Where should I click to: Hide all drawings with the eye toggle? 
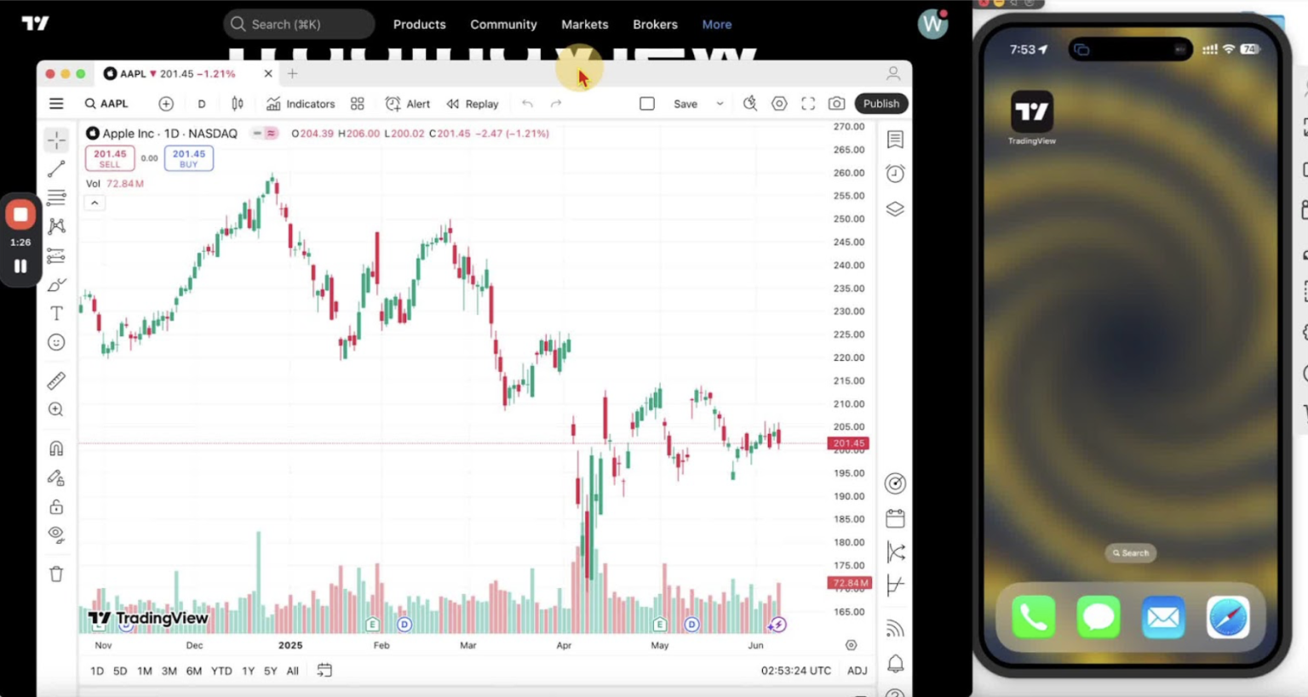point(55,534)
